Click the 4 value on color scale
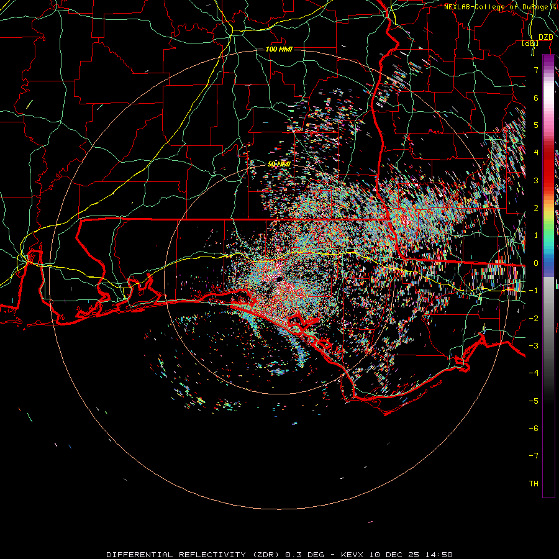This screenshot has width=559, height=559. point(536,153)
